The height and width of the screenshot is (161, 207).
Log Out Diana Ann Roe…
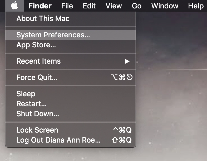click(x=71, y=140)
